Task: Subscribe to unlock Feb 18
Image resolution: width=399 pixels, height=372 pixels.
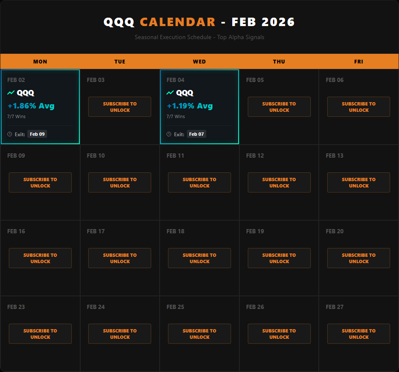Action: (199, 258)
